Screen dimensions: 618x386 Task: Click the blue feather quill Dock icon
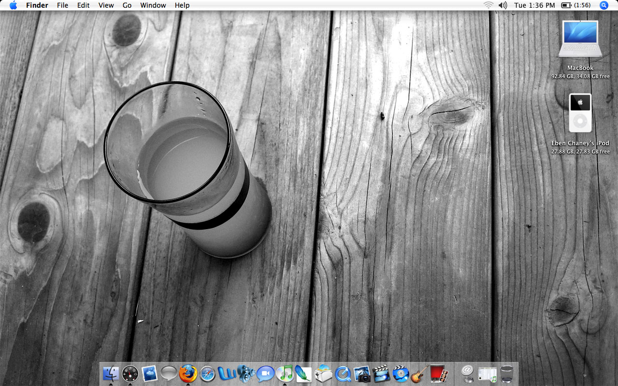click(304, 373)
